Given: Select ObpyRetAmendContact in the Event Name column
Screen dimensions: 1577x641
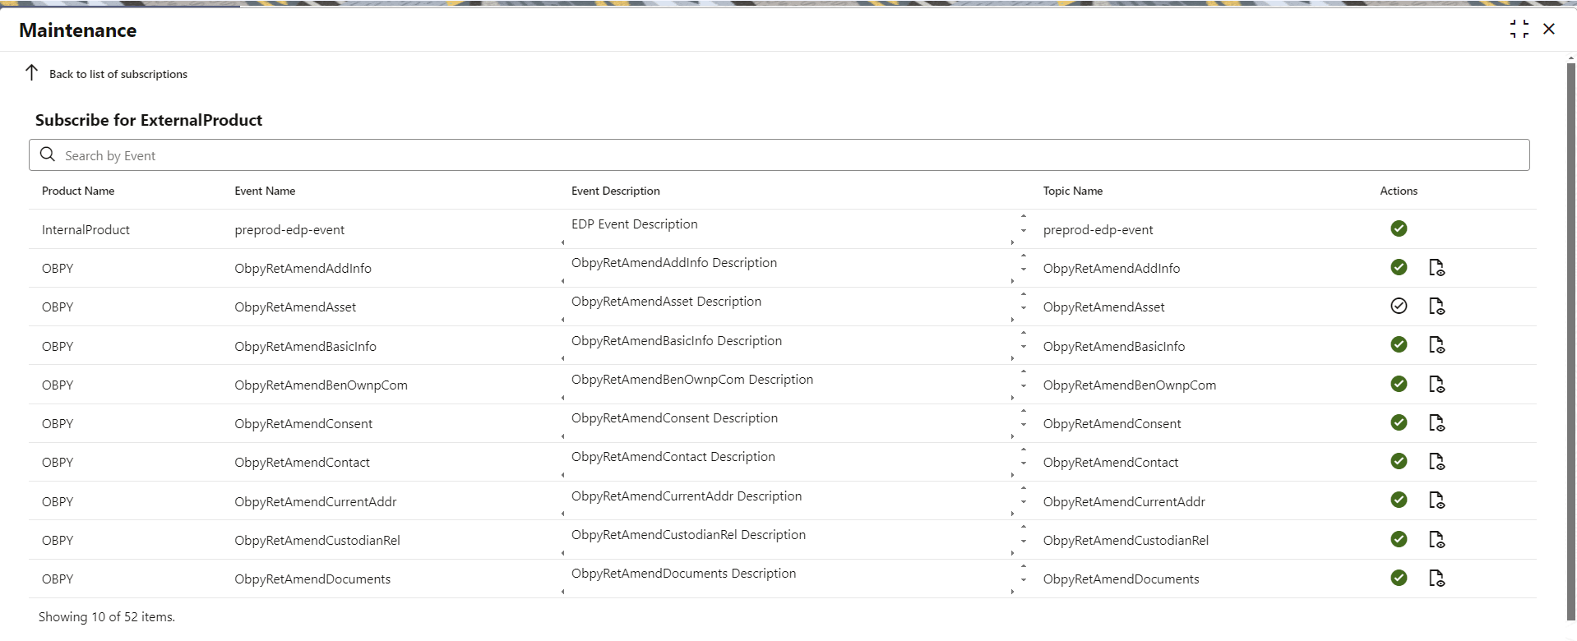Looking at the screenshot, I should pyautogui.click(x=302, y=463).
